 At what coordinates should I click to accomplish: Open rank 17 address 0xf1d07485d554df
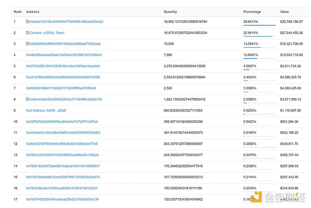pyautogui.click(x=62, y=199)
